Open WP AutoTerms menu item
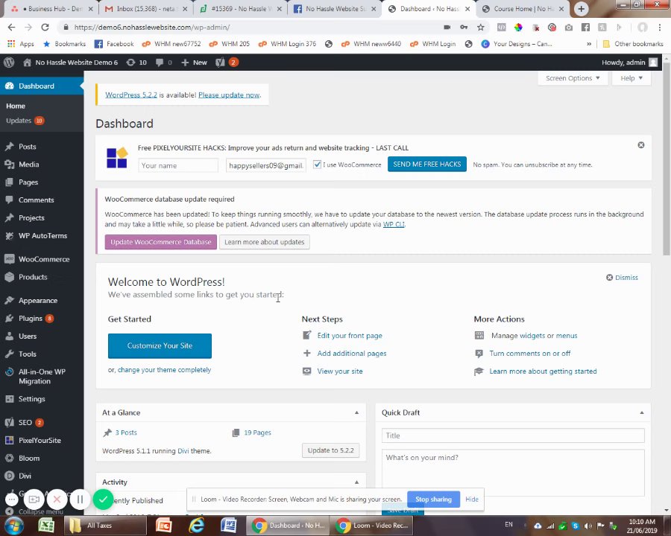This screenshot has width=671, height=536. click(x=42, y=236)
